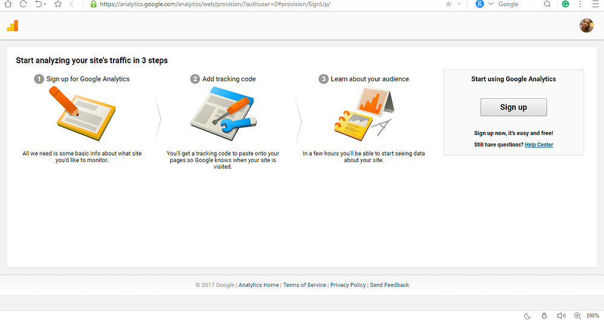Go back with the back arrow
This screenshot has height=320, width=604.
coord(72,4)
